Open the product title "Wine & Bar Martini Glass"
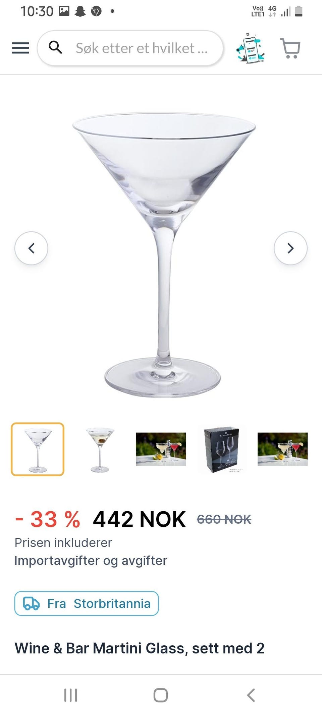Screen dimensions: 322x717 140,648
